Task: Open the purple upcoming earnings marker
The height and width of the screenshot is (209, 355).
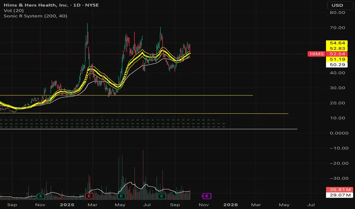Action: (206, 196)
